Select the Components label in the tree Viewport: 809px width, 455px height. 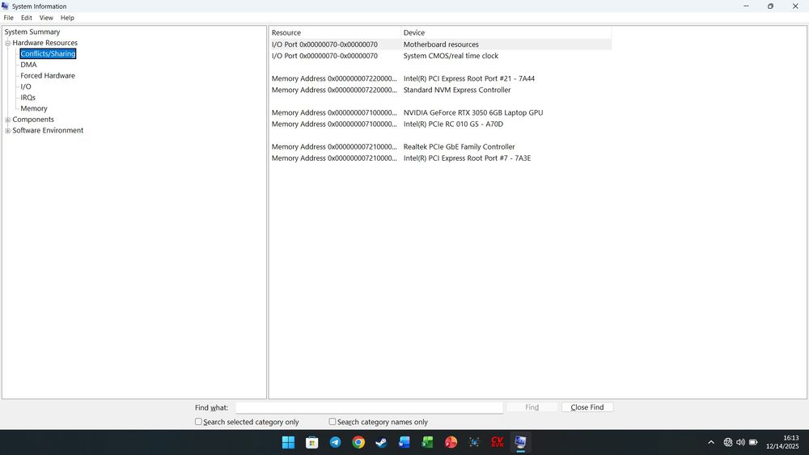(x=33, y=120)
